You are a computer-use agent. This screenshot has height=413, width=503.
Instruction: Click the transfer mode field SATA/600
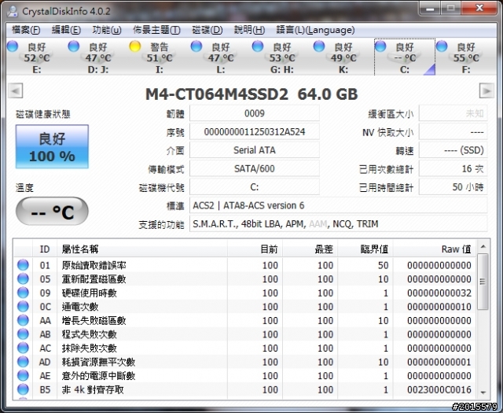click(x=255, y=168)
